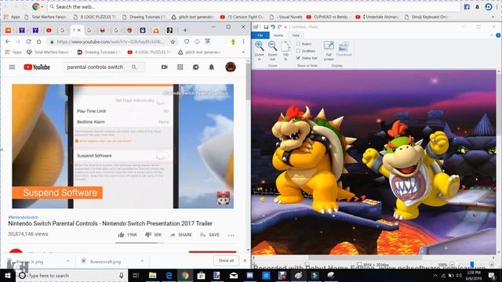Click SAVE to add video to playlist

[210, 235]
